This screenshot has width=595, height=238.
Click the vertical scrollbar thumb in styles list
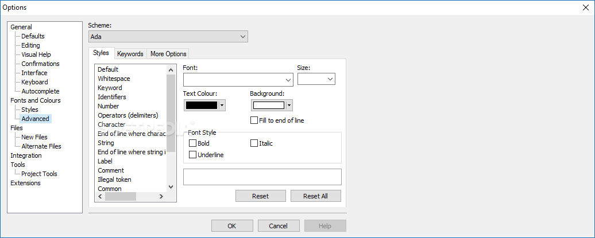[171, 113]
